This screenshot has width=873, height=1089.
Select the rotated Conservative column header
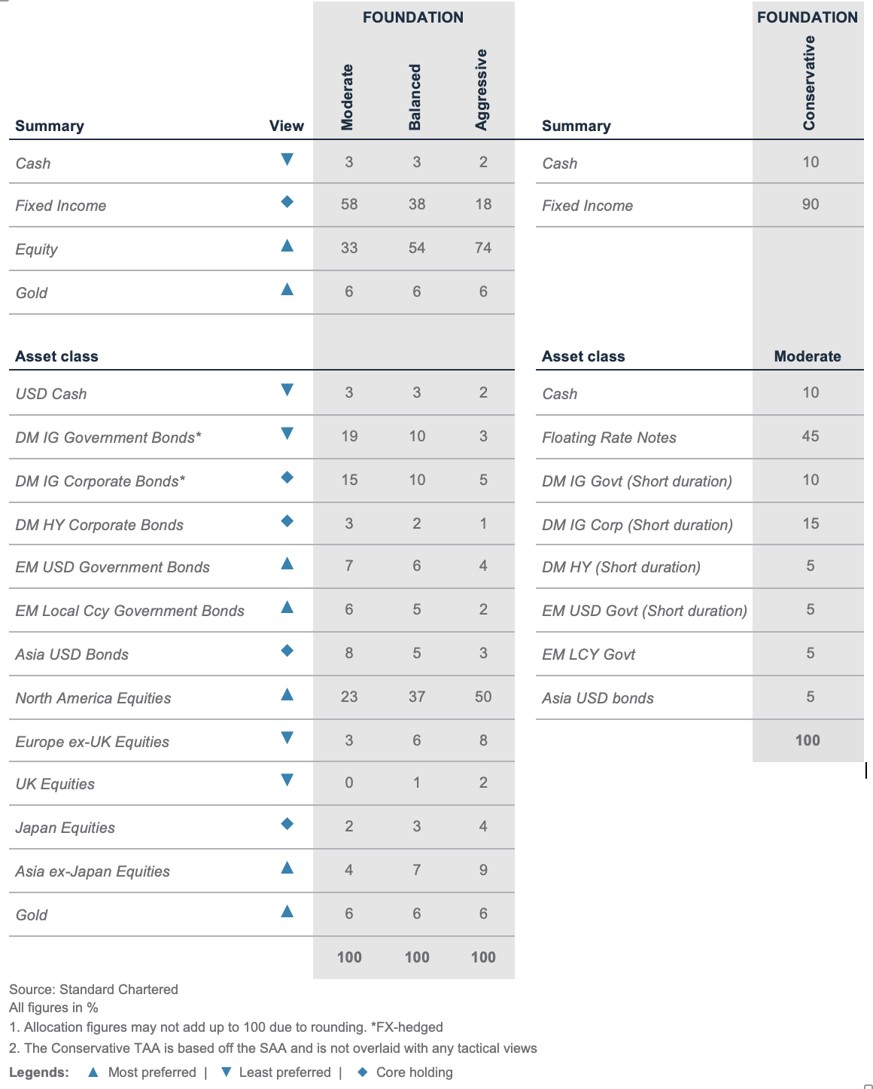(809, 83)
